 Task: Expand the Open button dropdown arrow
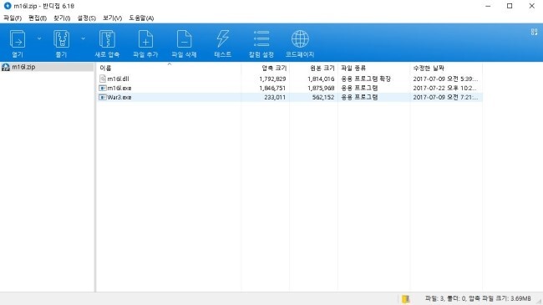[x=39, y=38]
